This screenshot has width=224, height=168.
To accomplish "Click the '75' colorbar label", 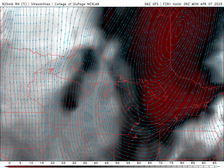I will click(x=171, y=163).
